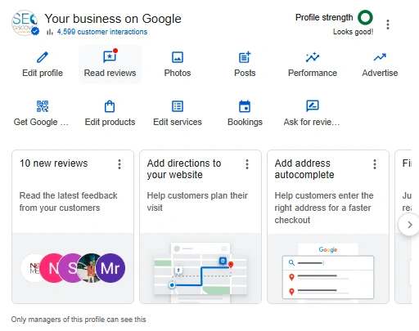Viewport: 419px width, 331px height.
Task: Click Help customers plan their visit text
Action: (x=197, y=202)
